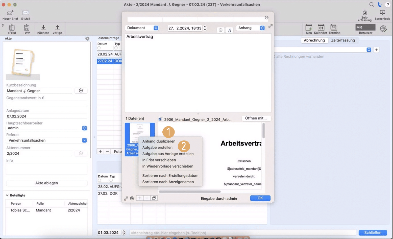Open the font formatting A icon
393x239 pixels.
click(x=229, y=30)
